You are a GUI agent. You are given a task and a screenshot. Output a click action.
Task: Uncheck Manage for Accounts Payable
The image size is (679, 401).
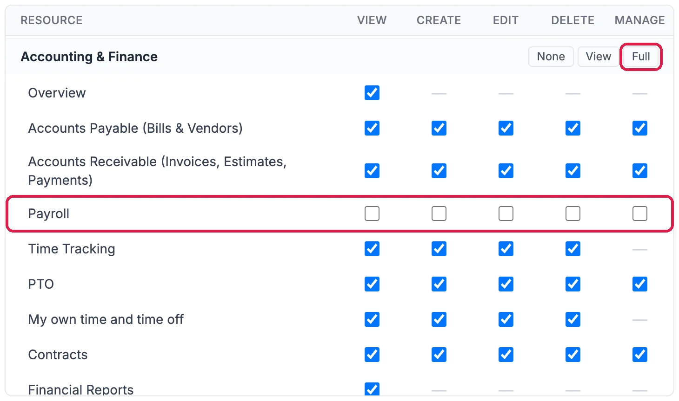(640, 128)
